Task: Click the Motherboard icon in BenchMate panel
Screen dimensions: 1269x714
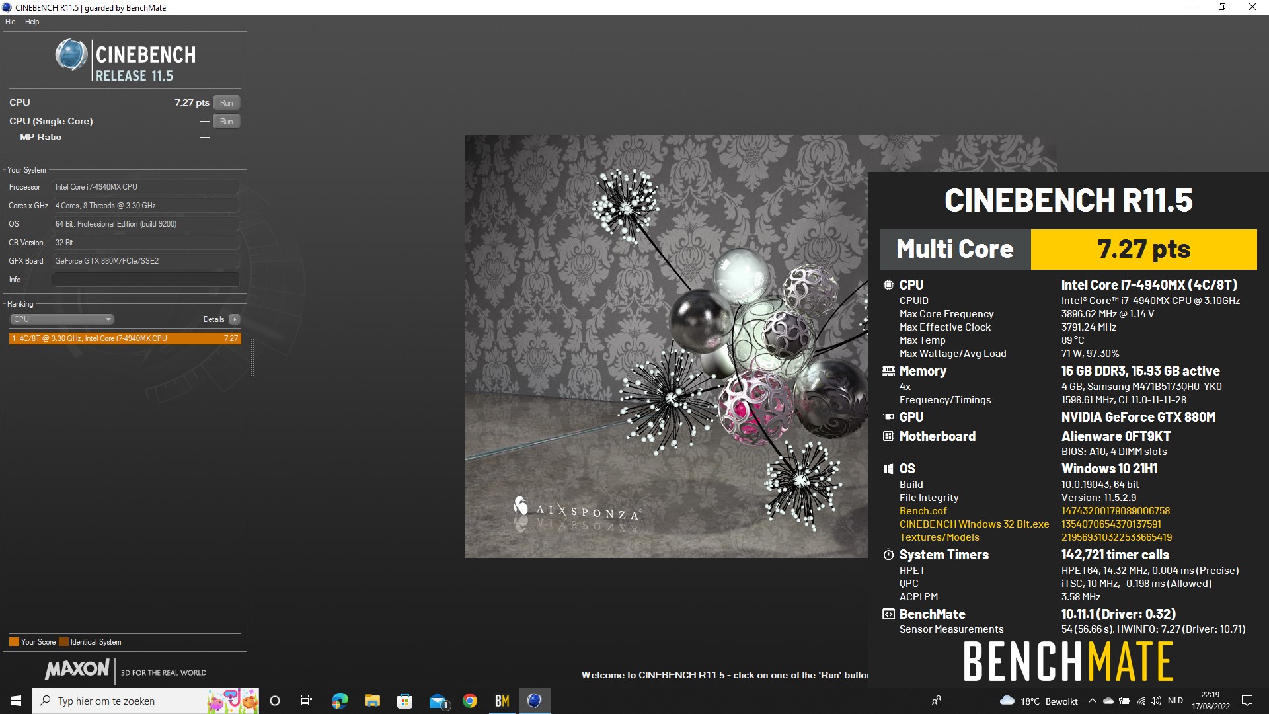Action: (888, 436)
